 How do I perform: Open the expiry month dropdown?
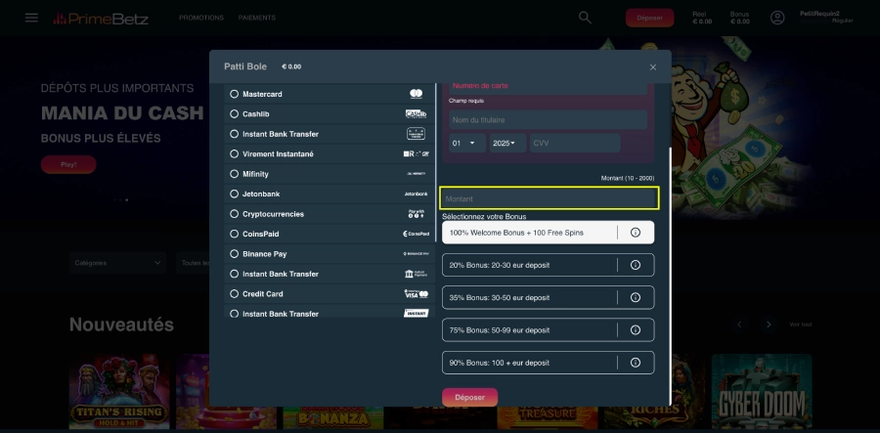click(467, 144)
